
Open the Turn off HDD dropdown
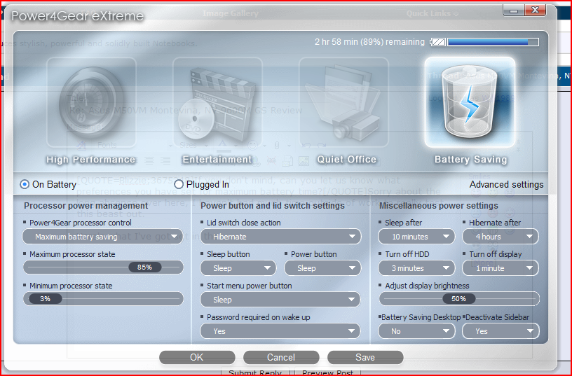coord(416,268)
